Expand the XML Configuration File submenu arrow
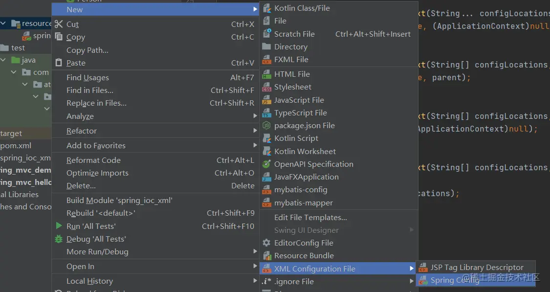The width and height of the screenshot is (550, 292). (412, 269)
